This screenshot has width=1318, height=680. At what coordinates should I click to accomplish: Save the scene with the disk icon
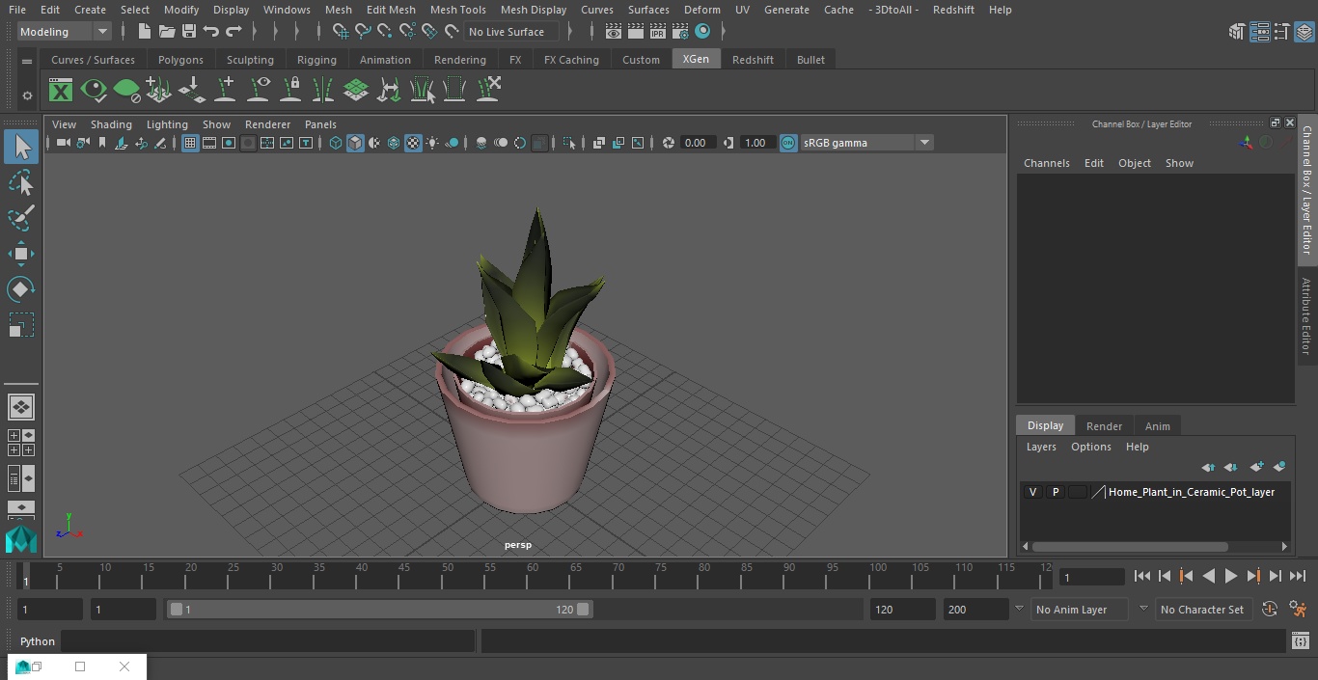click(189, 32)
